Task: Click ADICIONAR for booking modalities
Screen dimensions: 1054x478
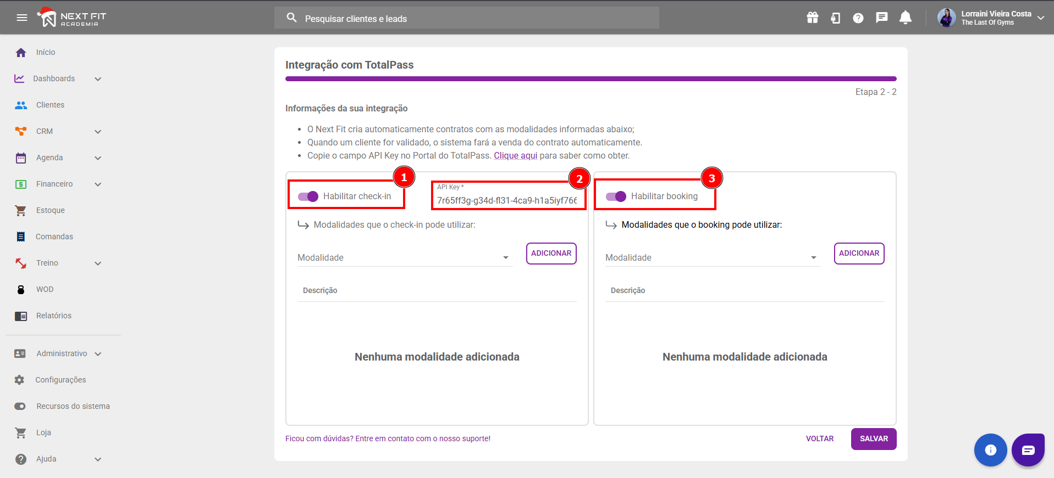Action: 859,254
